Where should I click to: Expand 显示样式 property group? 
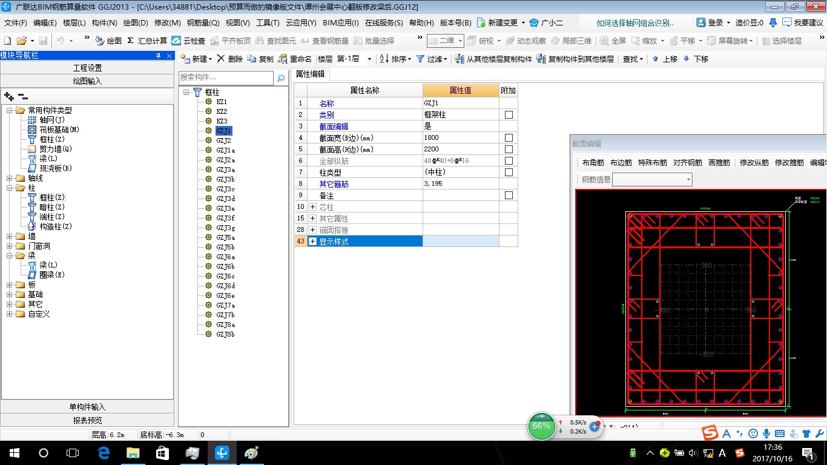pos(312,242)
